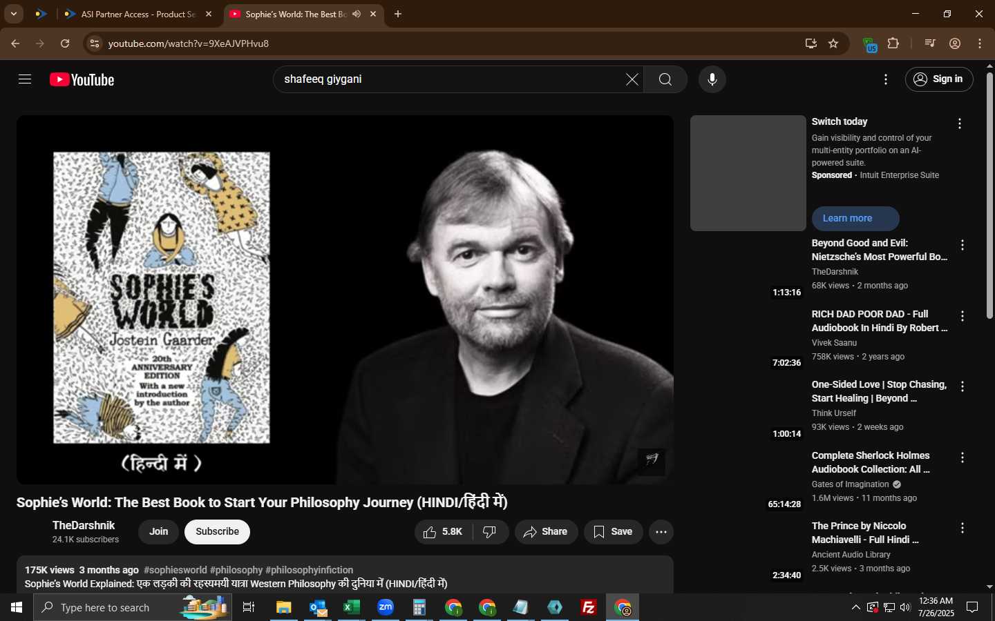Show hidden system tray icons chevron
Screen dimensions: 995x621
[x=855, y=607]
